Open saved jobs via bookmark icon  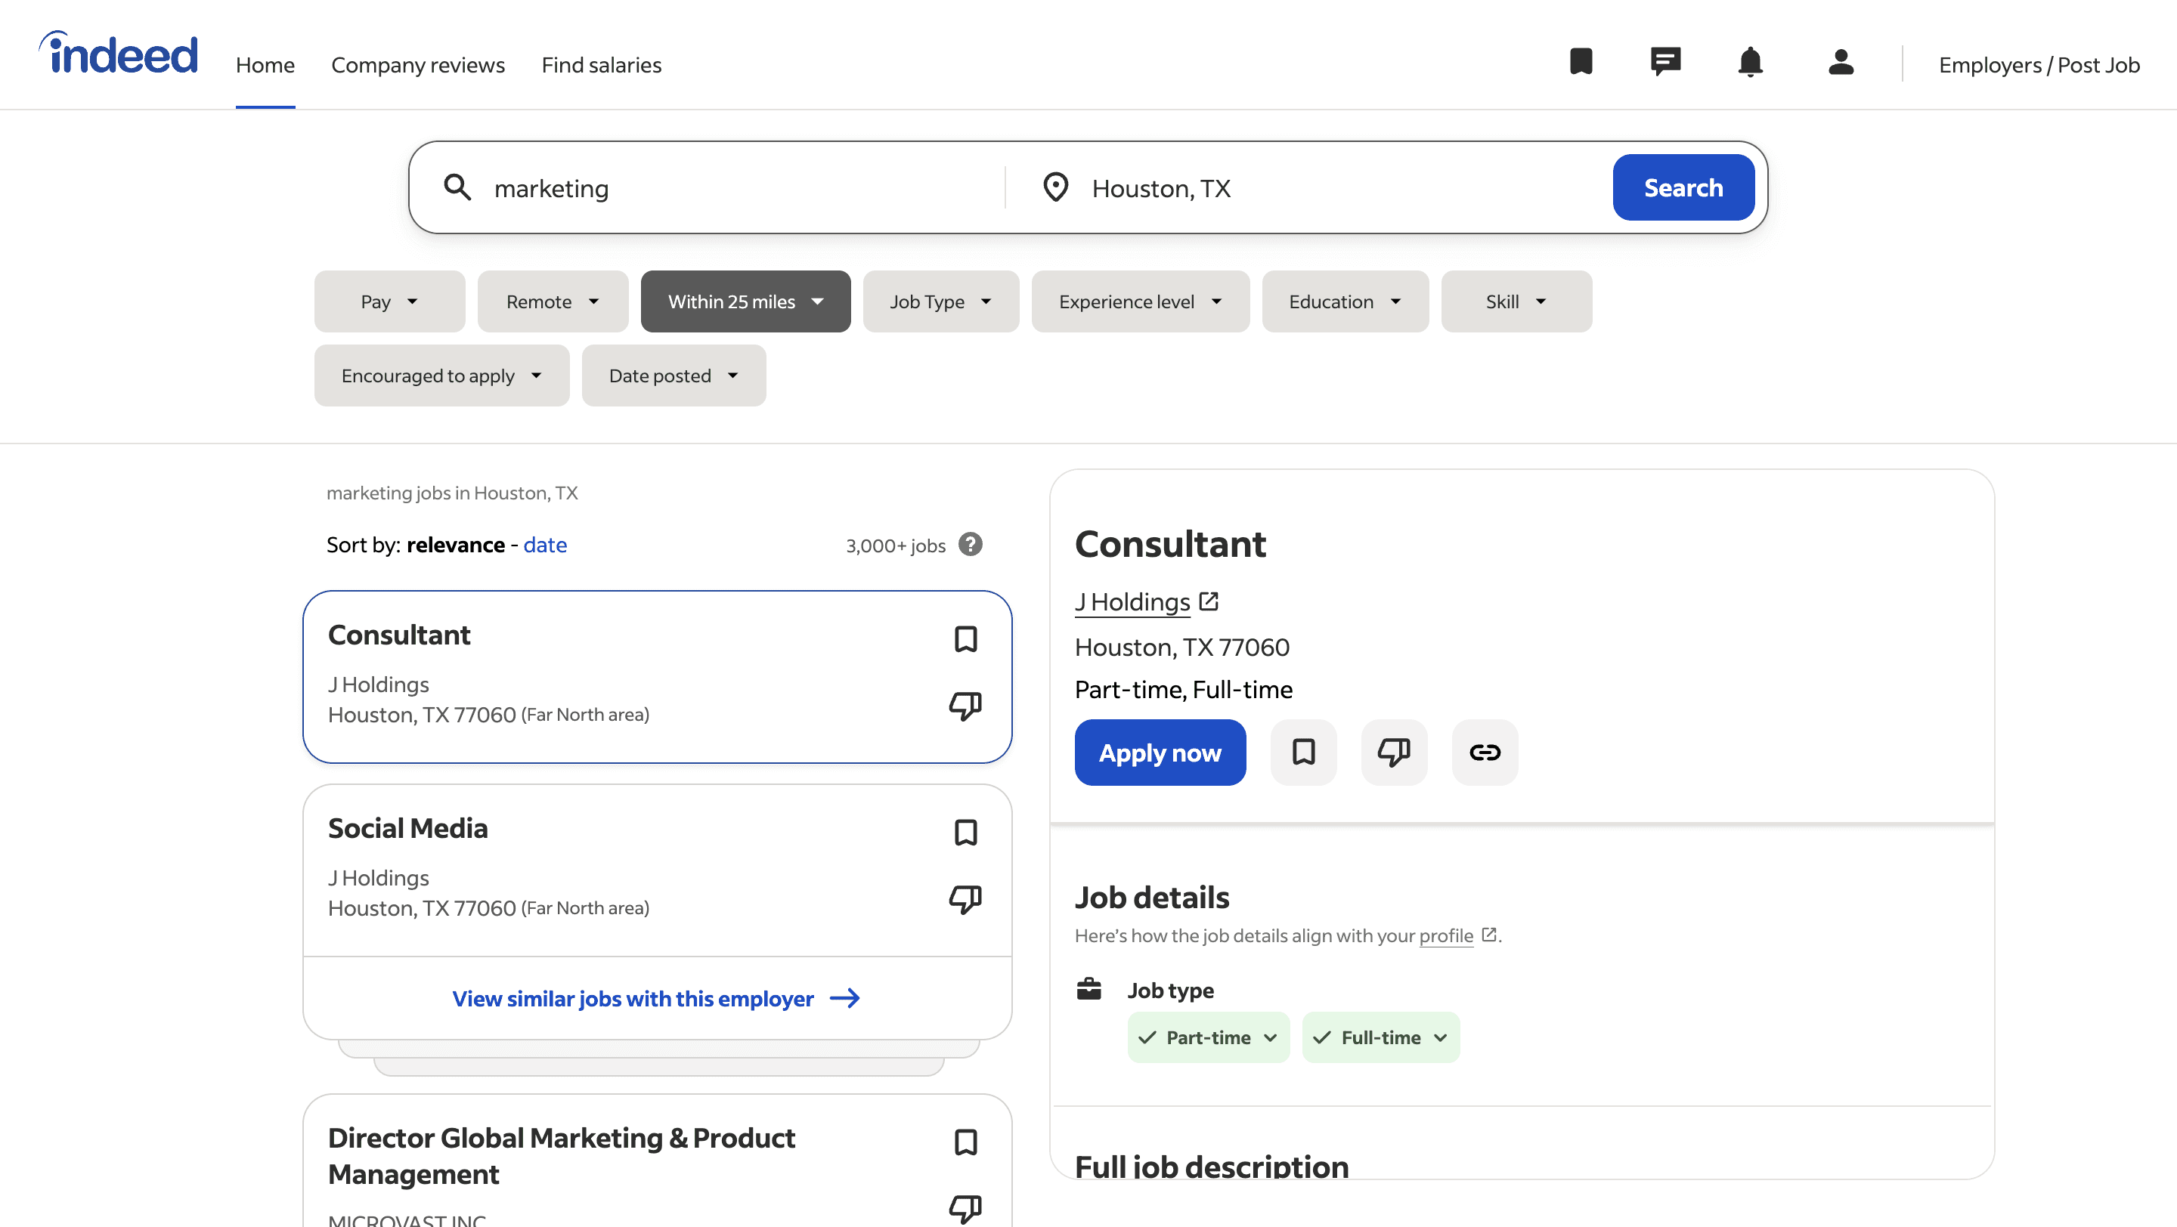1581,63
